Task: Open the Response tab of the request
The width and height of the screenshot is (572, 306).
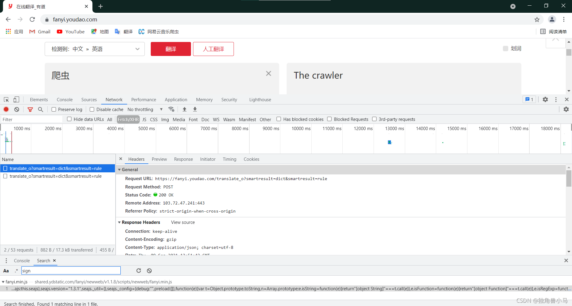Action: [184, 159]
